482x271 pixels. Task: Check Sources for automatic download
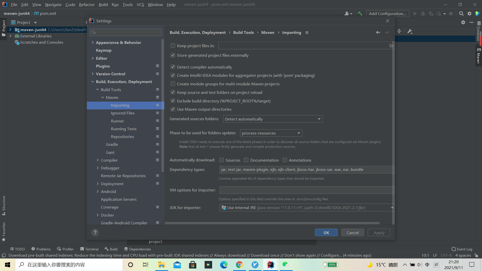coord(221,160)
